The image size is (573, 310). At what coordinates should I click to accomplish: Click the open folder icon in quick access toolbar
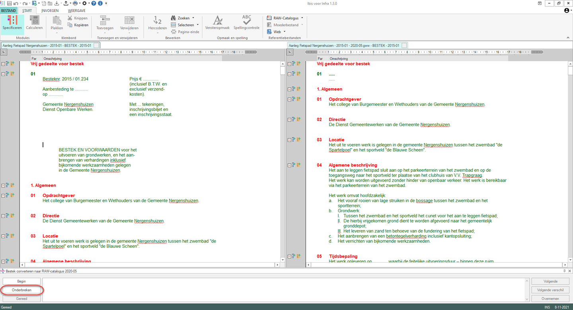coord(50,3)
